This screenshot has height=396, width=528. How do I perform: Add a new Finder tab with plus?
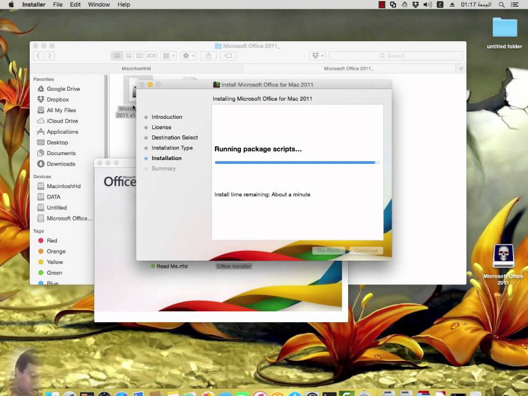point(461,68)
